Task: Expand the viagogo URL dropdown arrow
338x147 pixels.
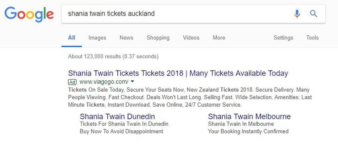Action: 132,81
